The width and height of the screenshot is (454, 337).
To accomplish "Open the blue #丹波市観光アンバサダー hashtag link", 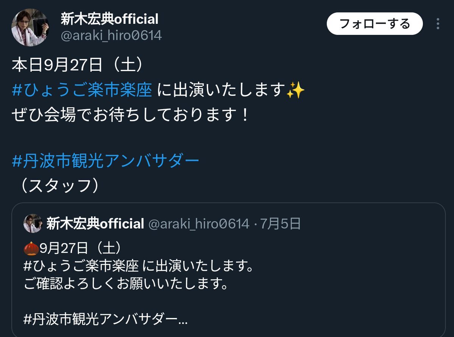I will click(x=106, y=162).
